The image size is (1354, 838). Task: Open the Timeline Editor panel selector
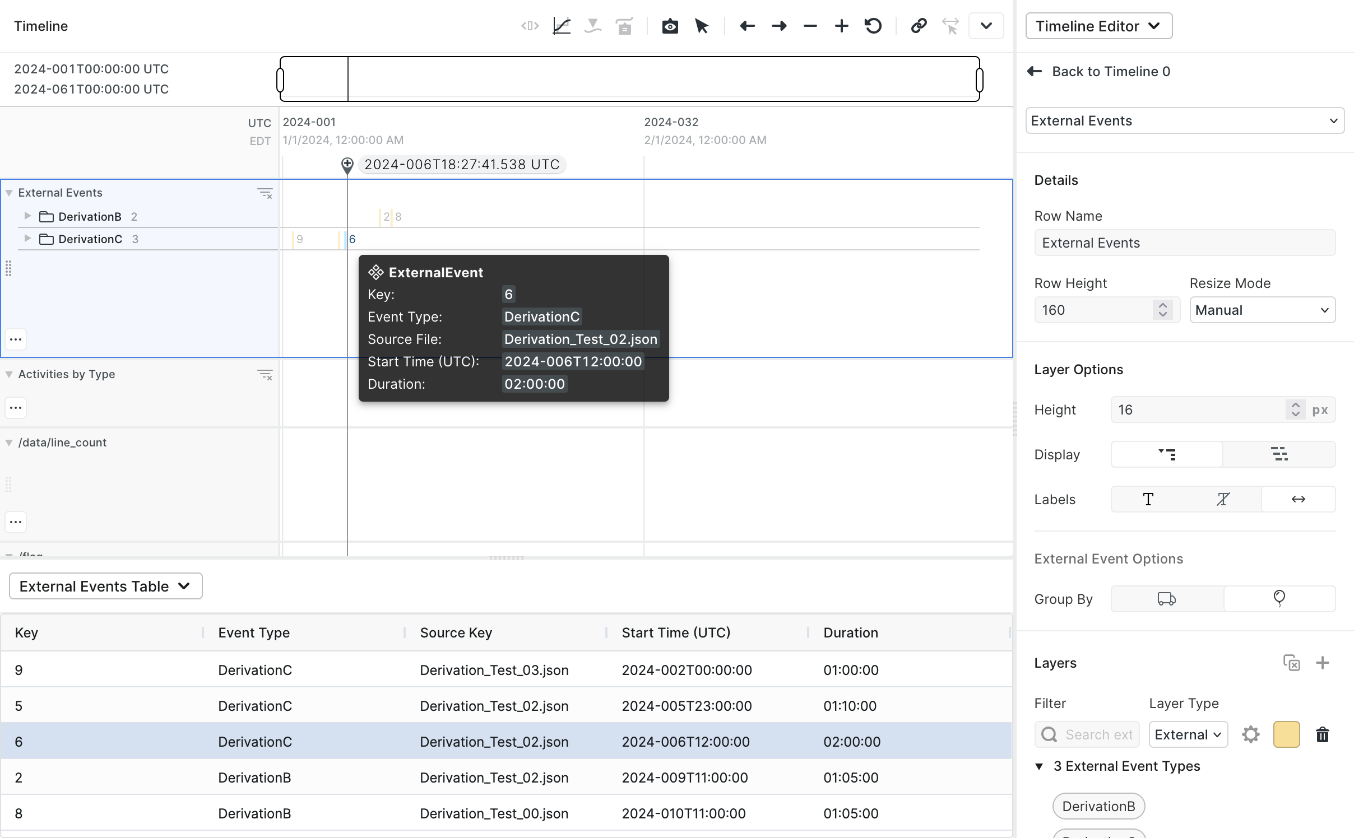[1098, 26]
